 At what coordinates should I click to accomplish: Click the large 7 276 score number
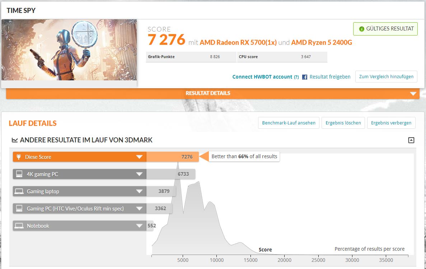(x=166, y=40)
